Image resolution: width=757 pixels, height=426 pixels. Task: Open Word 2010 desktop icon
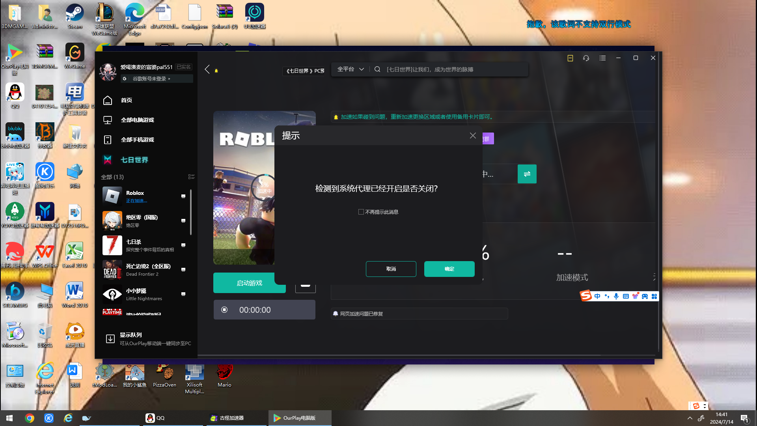(x=75, y=295)
